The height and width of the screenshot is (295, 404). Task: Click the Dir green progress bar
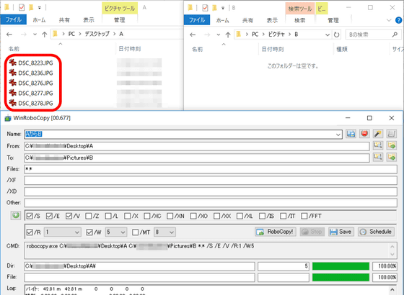[x=341, y=266]
